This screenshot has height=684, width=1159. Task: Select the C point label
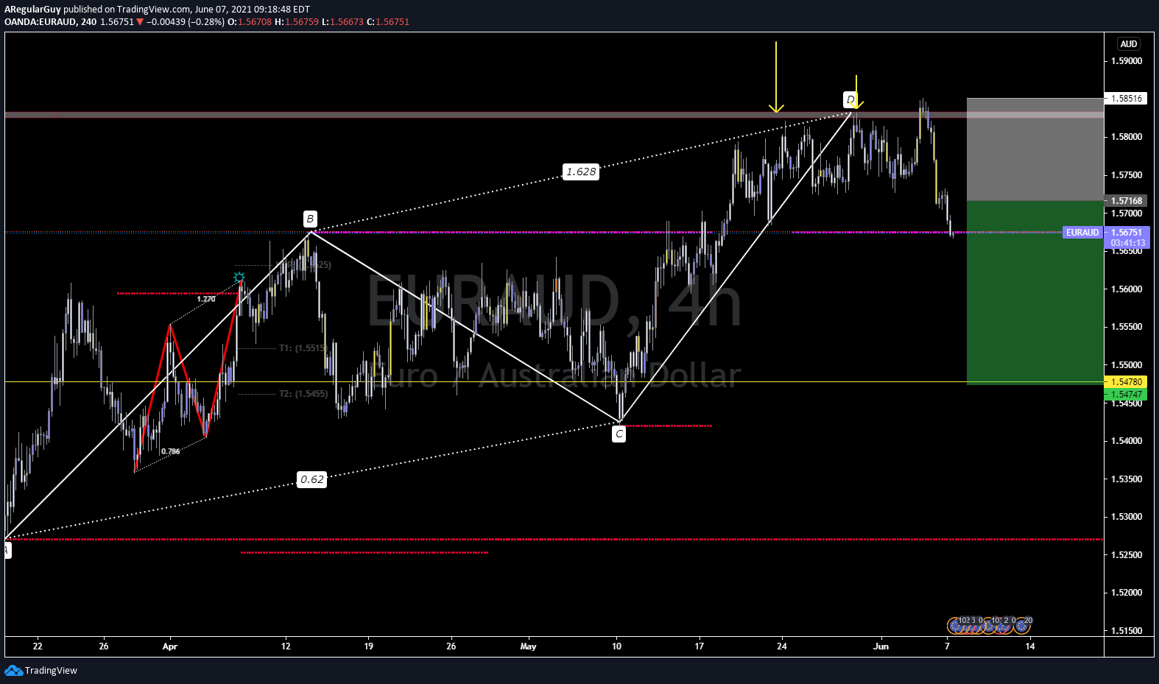tap(619, 434)
